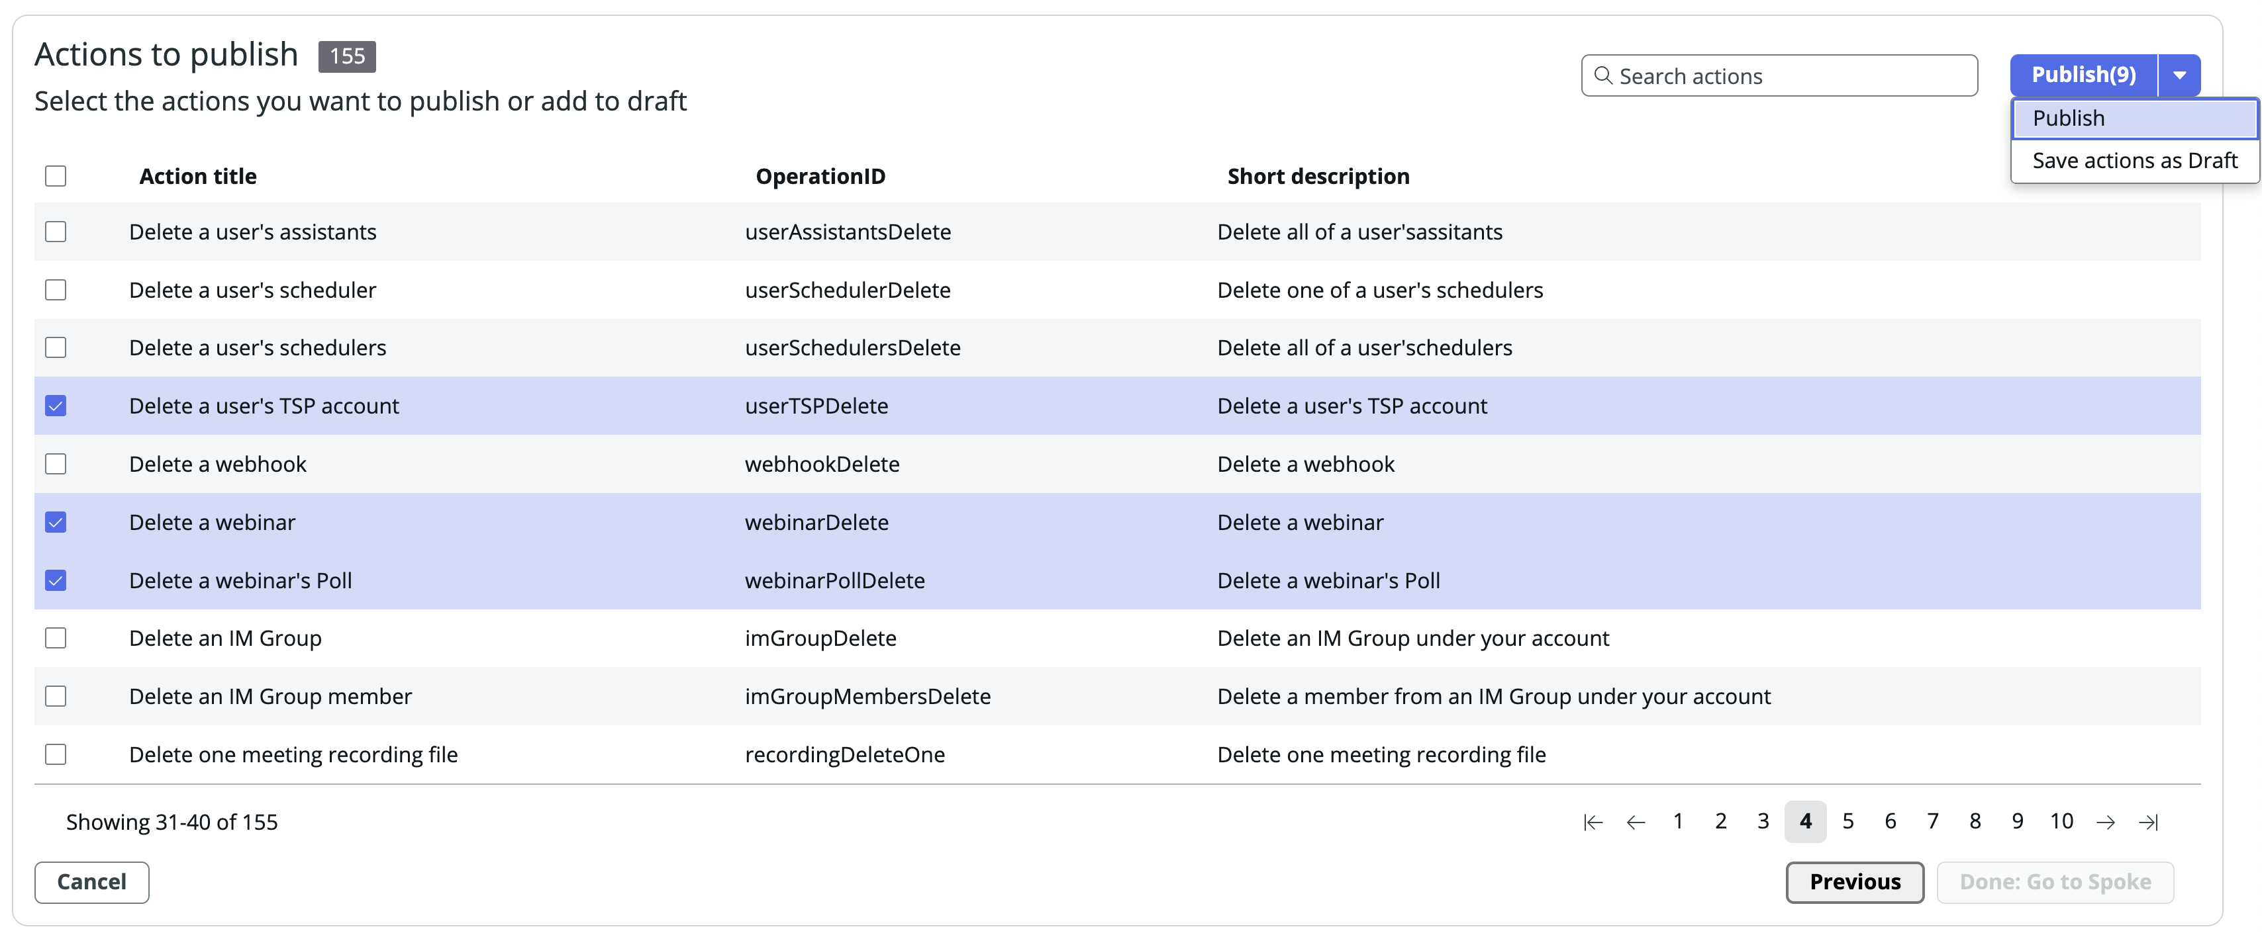This screenshot has height=933, width=2262.
Task: Click the userSchedulersDelete operation ID
Action: pos(853,347)
